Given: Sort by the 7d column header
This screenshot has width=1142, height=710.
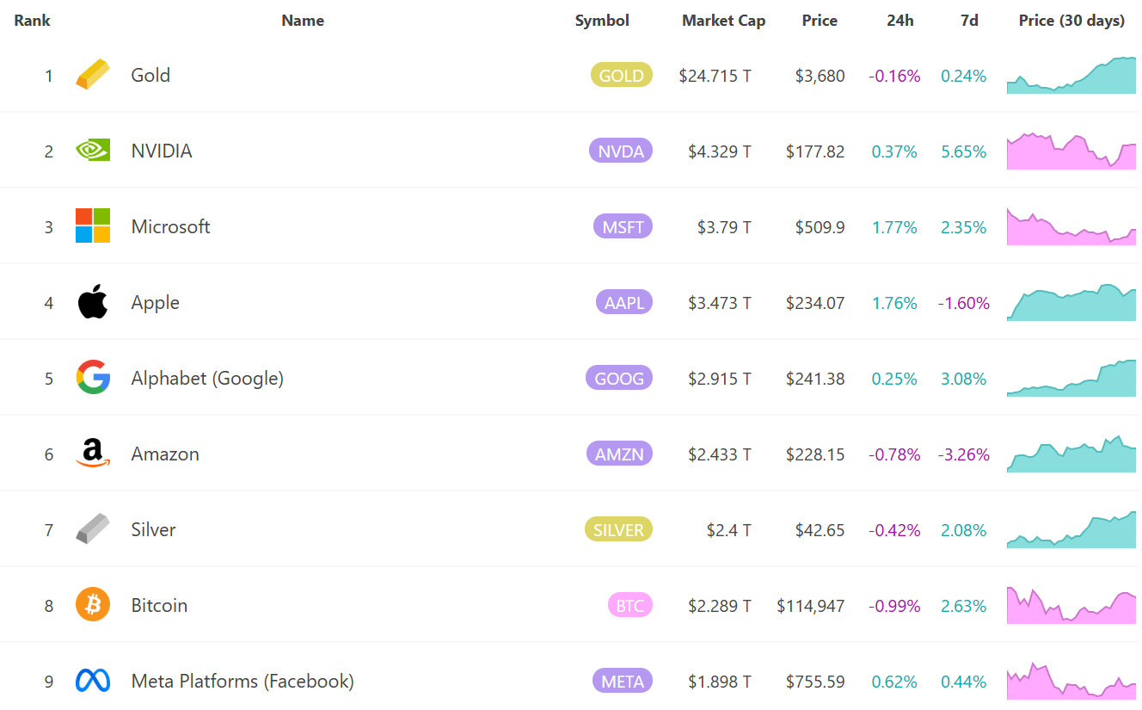Looking at the screenshot, I should tap(969, 21).
